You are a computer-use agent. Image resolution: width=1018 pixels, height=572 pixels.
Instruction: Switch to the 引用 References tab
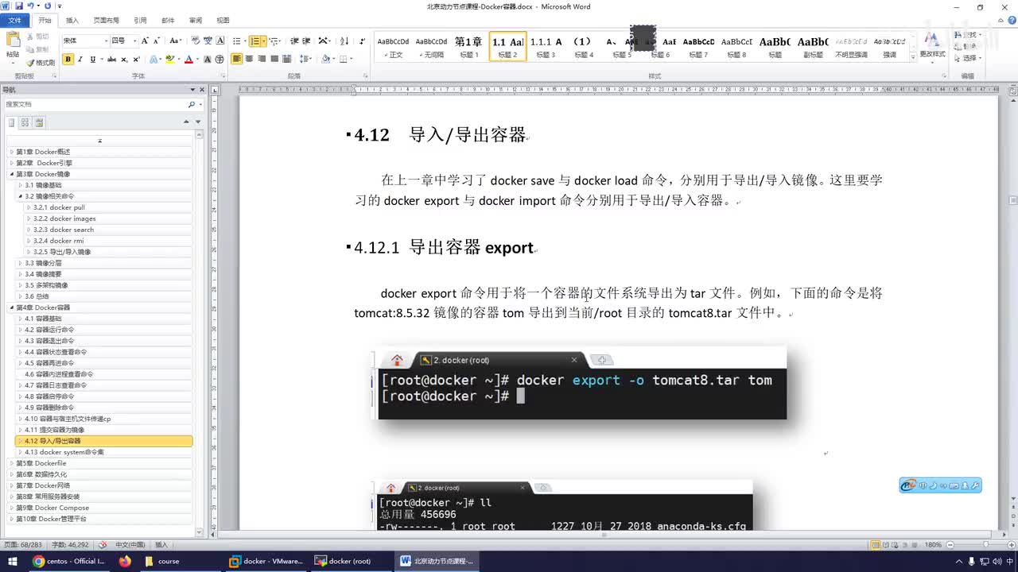point(140,20)
